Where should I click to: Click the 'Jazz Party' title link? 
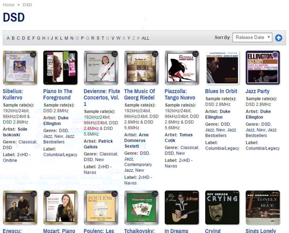tap(258, 91)
